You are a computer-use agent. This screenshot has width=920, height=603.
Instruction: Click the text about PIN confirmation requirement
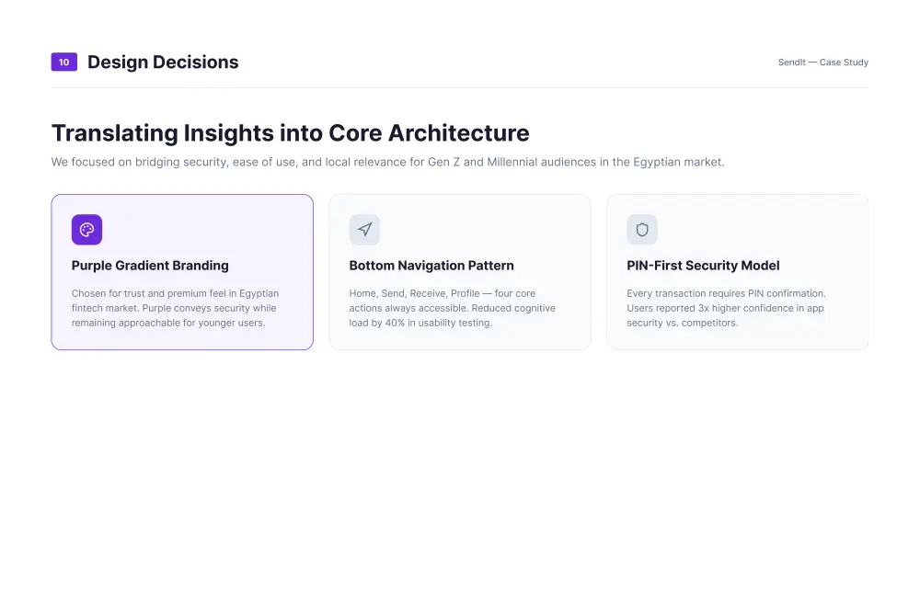(726, 308)
